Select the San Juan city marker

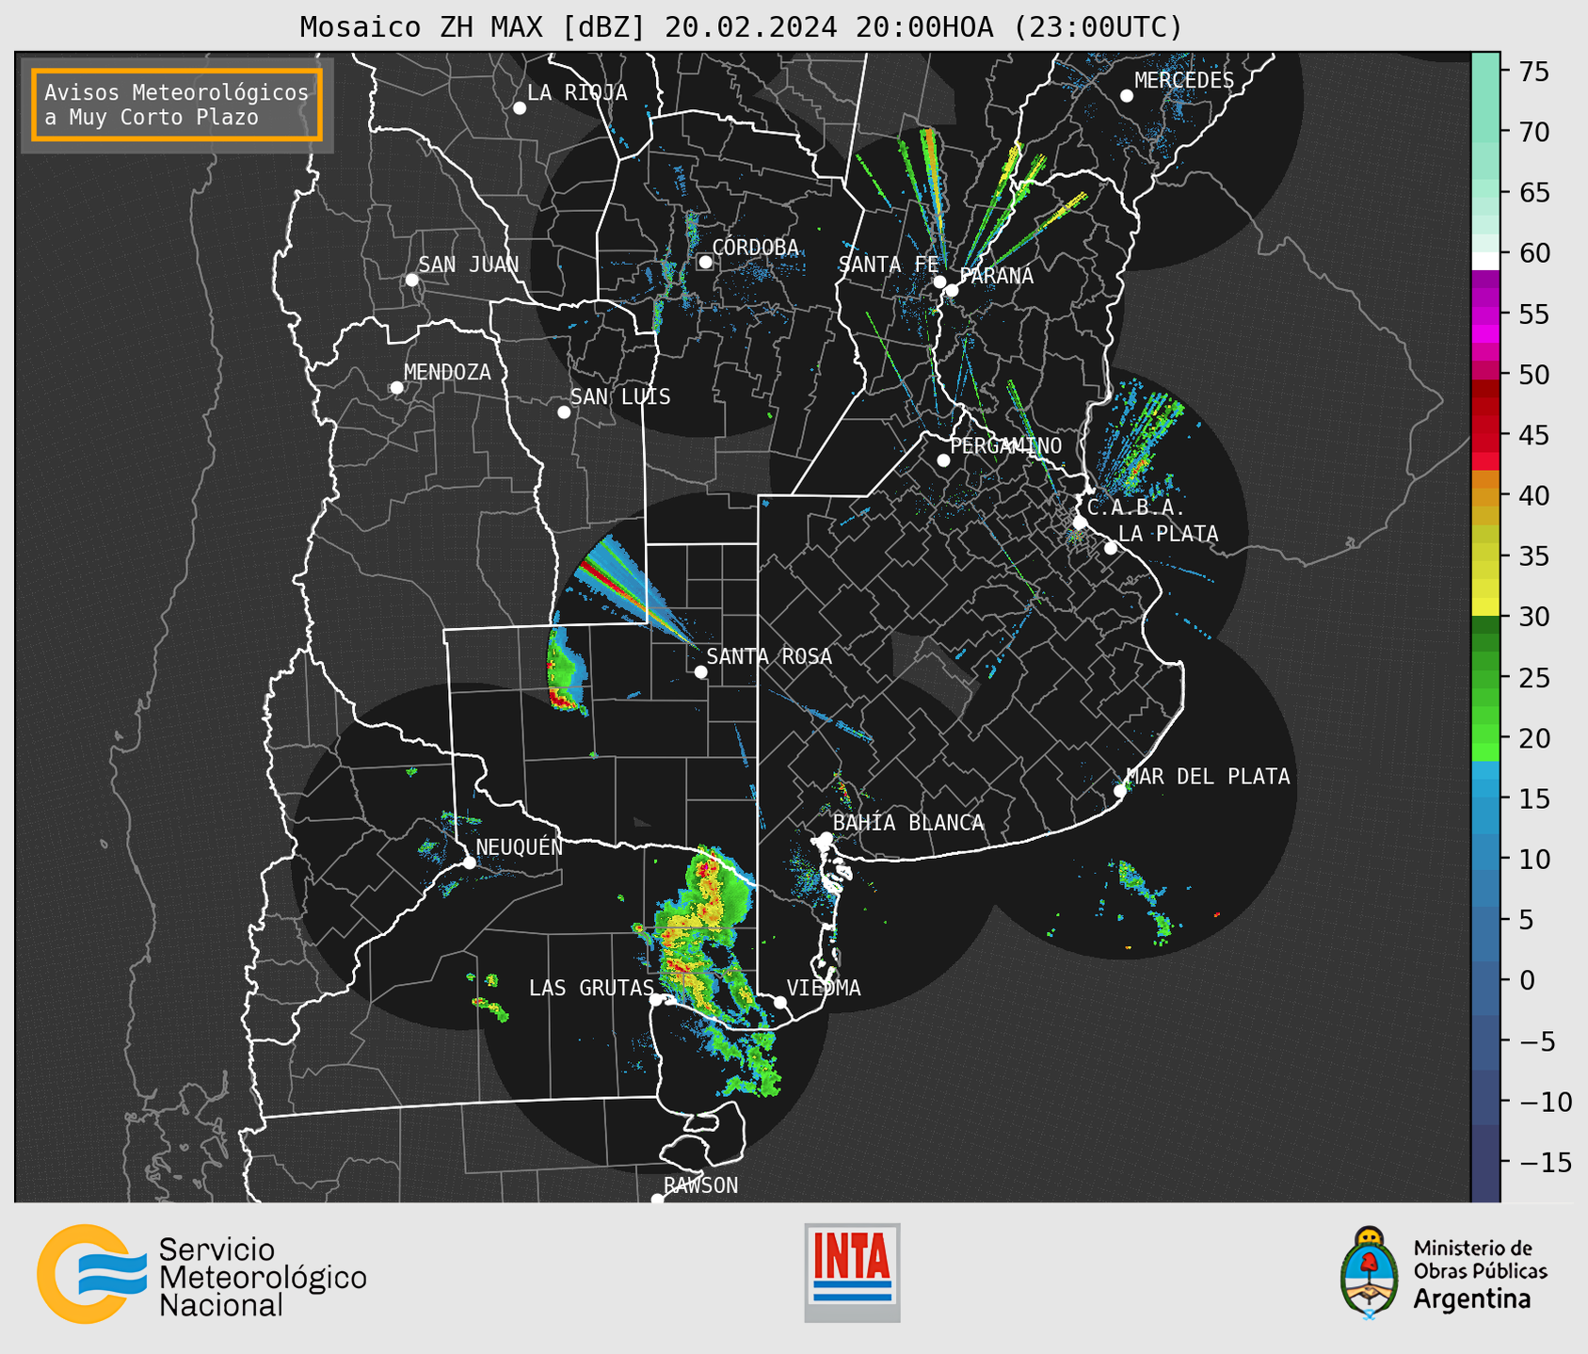pyautogui.click(x=411, y=280)
